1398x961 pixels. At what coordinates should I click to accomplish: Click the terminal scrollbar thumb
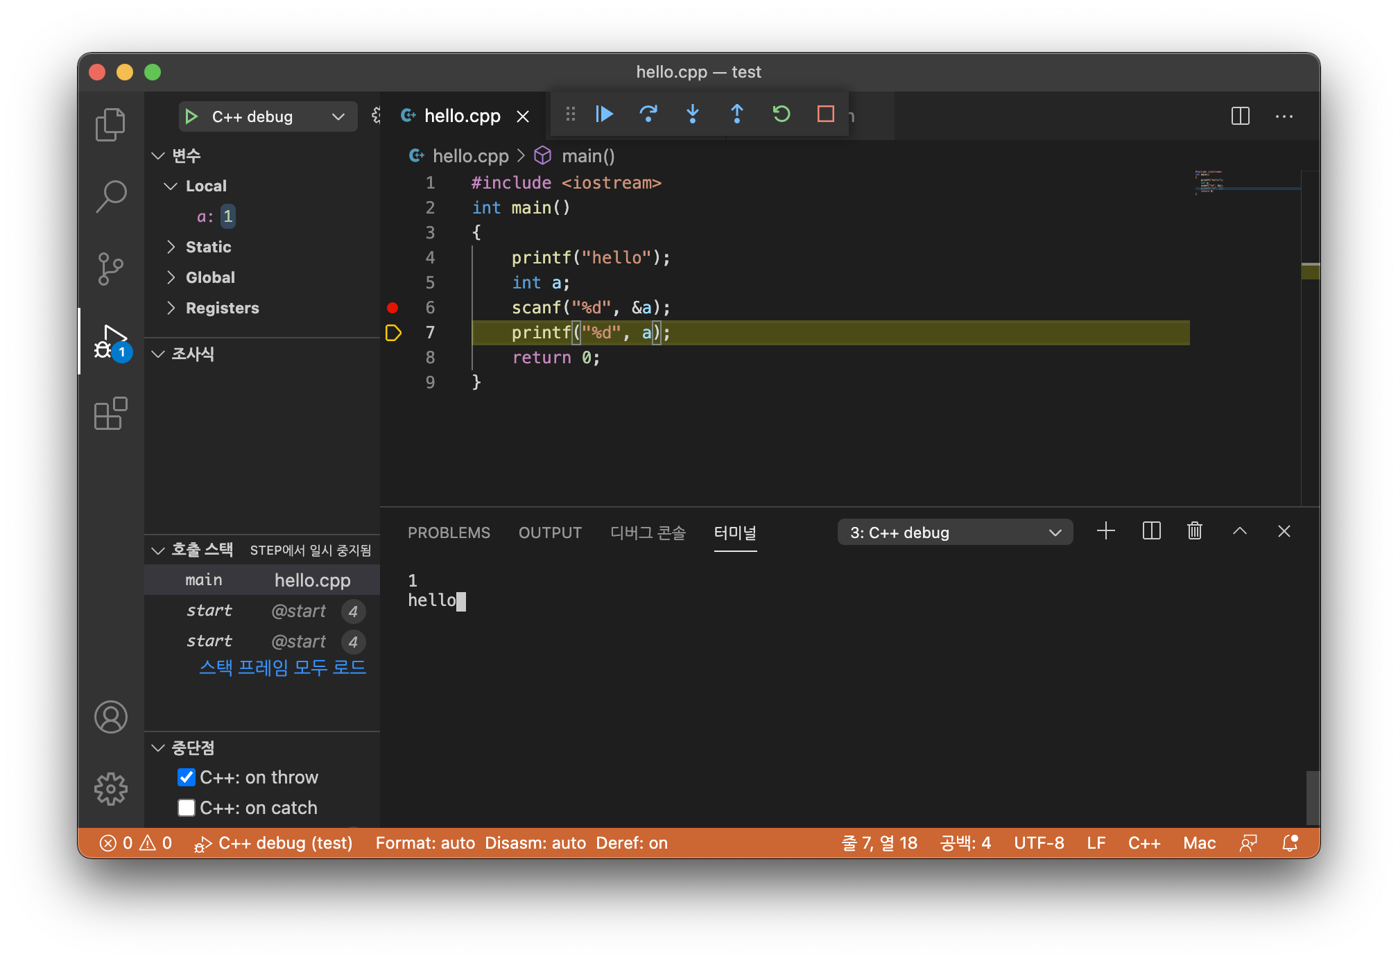pos(1313,797)
